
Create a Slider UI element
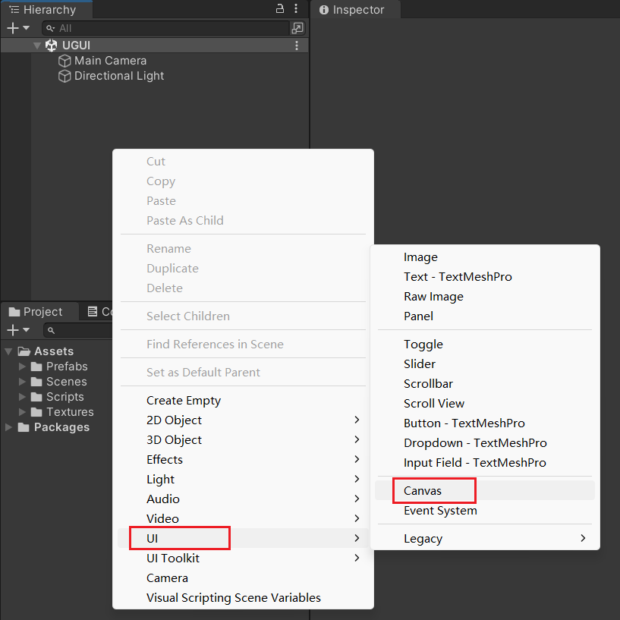[485, 364]
